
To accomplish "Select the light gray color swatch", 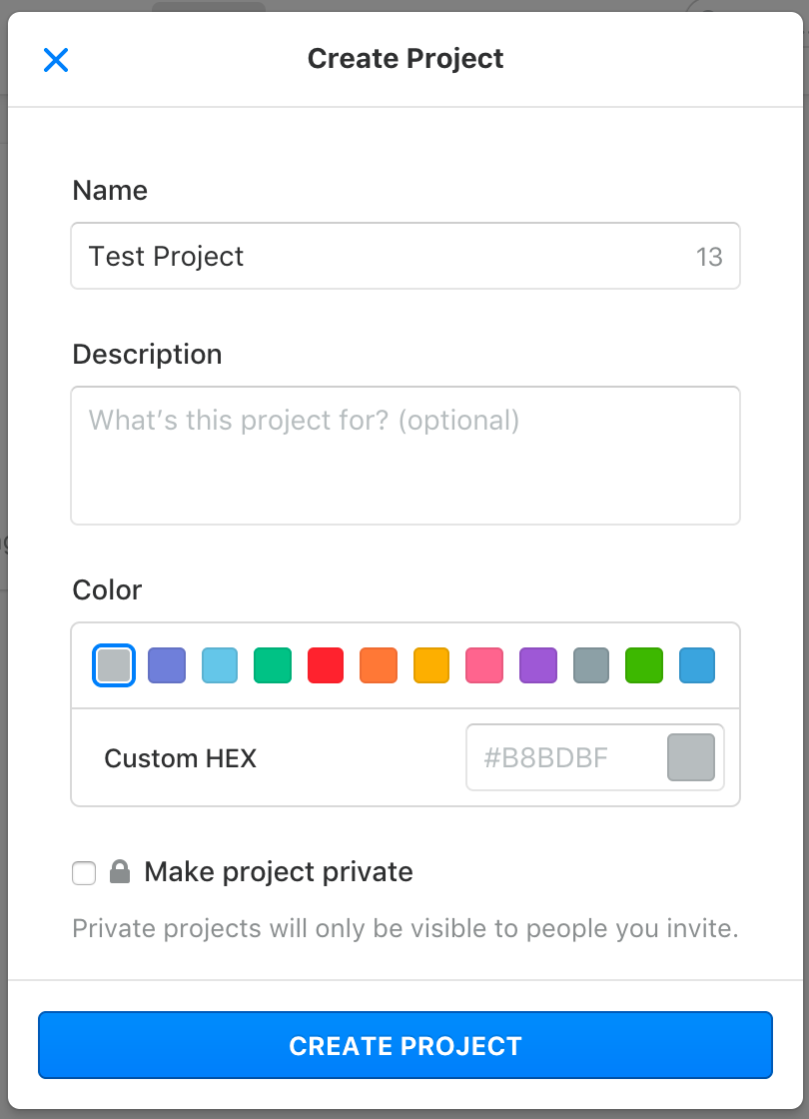I will [x=114, y=665].
